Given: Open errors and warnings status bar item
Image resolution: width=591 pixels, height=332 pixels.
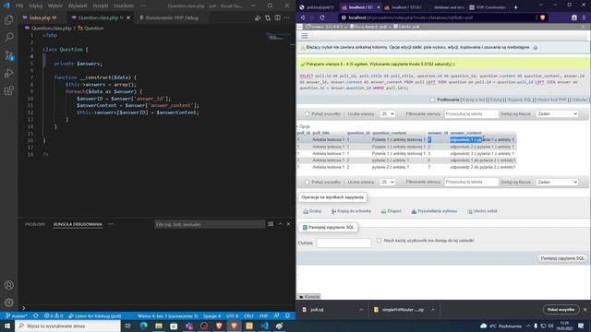Looking at the screenshot, I should [54, 315].
